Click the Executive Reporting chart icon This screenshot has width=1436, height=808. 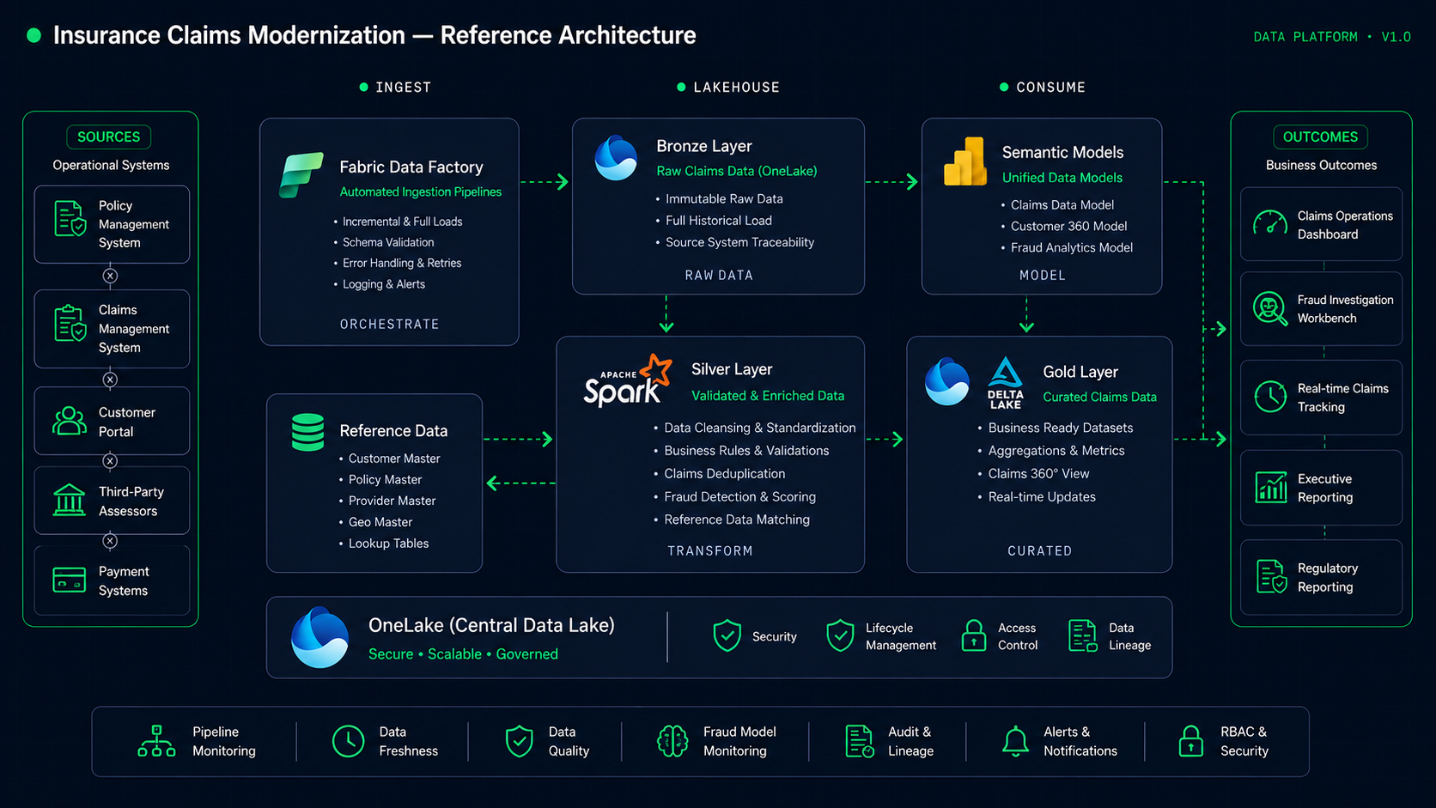click(x=1271, y=487)
